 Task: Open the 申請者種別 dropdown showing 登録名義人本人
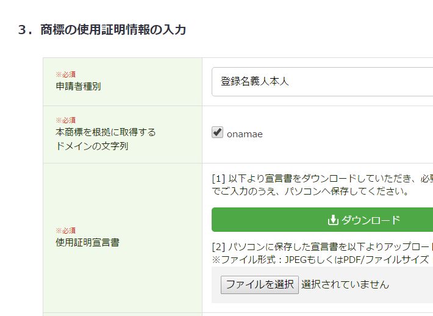tap(322, 82)
